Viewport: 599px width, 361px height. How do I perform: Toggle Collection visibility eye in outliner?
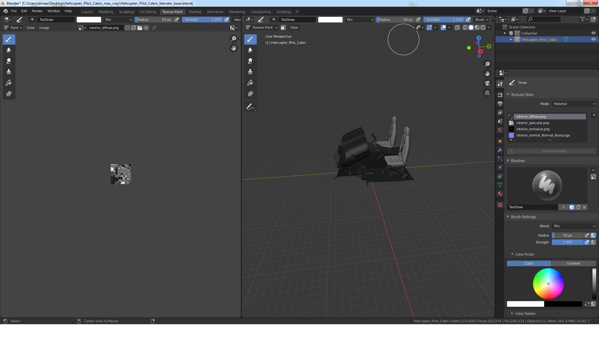pos(593,33)
